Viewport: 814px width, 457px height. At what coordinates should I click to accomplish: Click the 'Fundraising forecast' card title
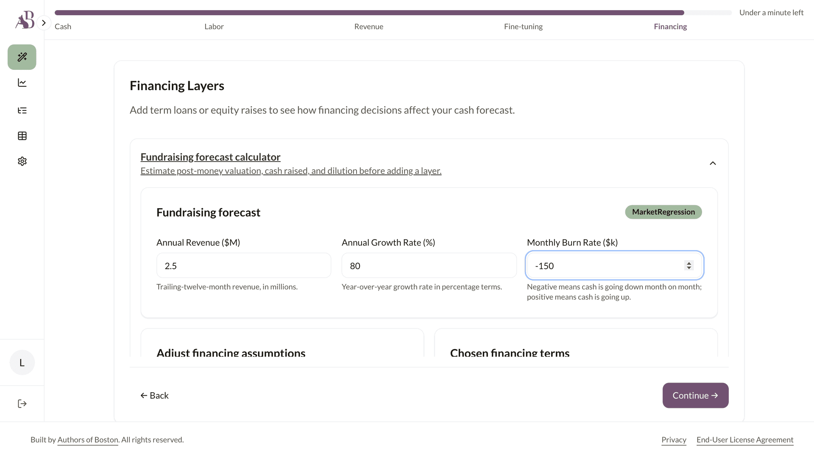(208, 212)
